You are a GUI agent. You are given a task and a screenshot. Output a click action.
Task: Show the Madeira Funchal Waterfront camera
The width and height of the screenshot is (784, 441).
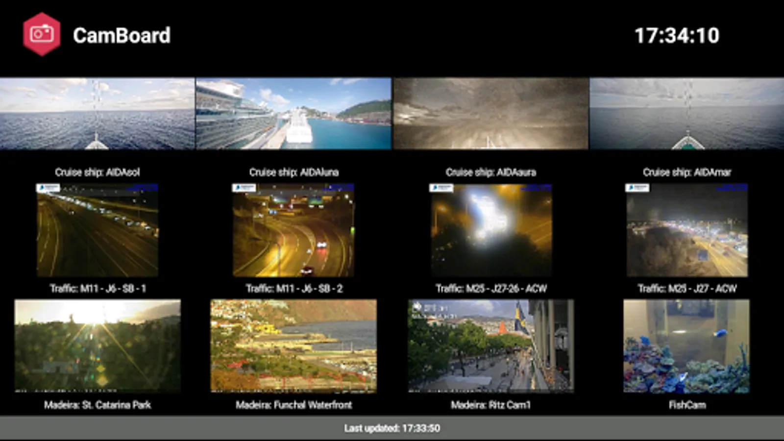click(x=294, y=346)
